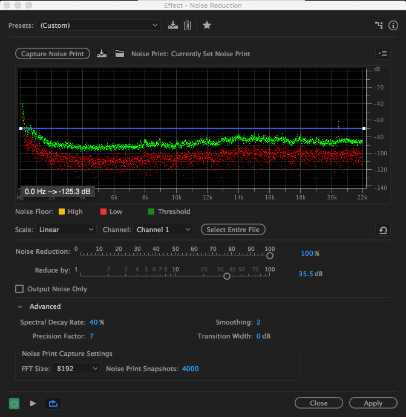406x417 pixels.
Task: Click the info icon at top right
Action: (394, 25)
